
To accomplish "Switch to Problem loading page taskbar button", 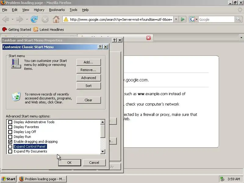I will pos(42,179).
